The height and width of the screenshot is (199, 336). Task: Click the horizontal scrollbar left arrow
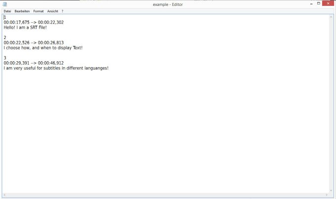pos(4,195)
